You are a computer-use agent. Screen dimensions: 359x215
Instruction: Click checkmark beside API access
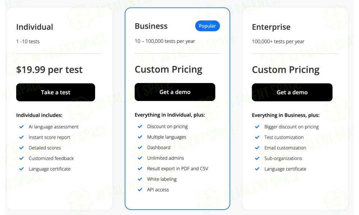[x=140, y=190]
